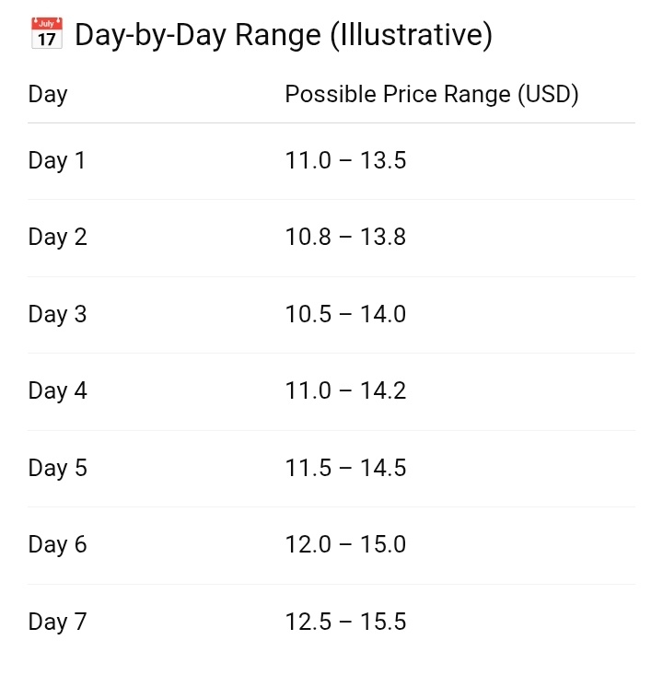Click the 11.0 – 13.5 price range

(345, 160)
